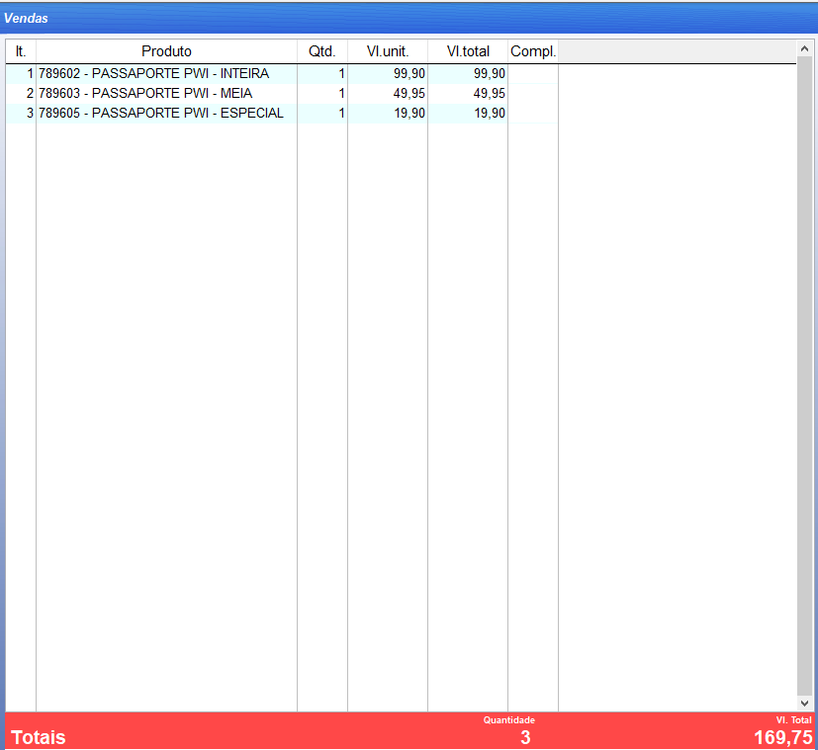Click the Qtd. column header
This screenshot has width=818, height=750.
tap(321, 51)
